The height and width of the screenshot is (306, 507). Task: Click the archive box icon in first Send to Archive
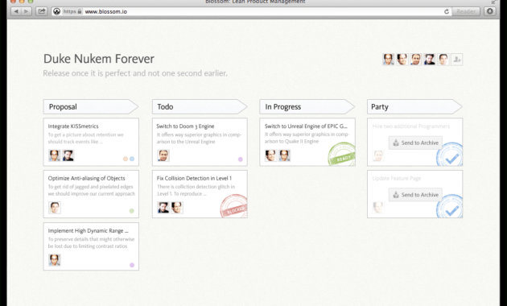click(x=396, y=143)
